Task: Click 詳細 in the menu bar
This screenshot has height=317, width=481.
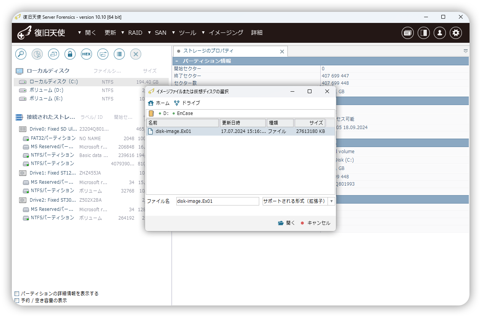Action: click(x=257, y=33)
